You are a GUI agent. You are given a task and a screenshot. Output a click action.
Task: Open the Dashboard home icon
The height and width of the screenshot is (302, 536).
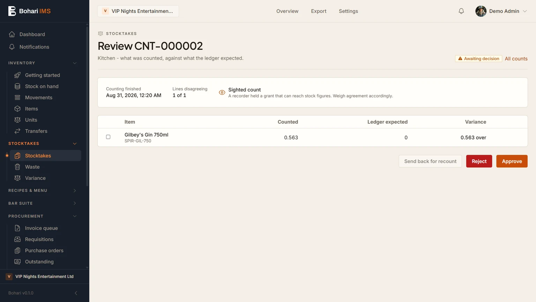point(12,34)
